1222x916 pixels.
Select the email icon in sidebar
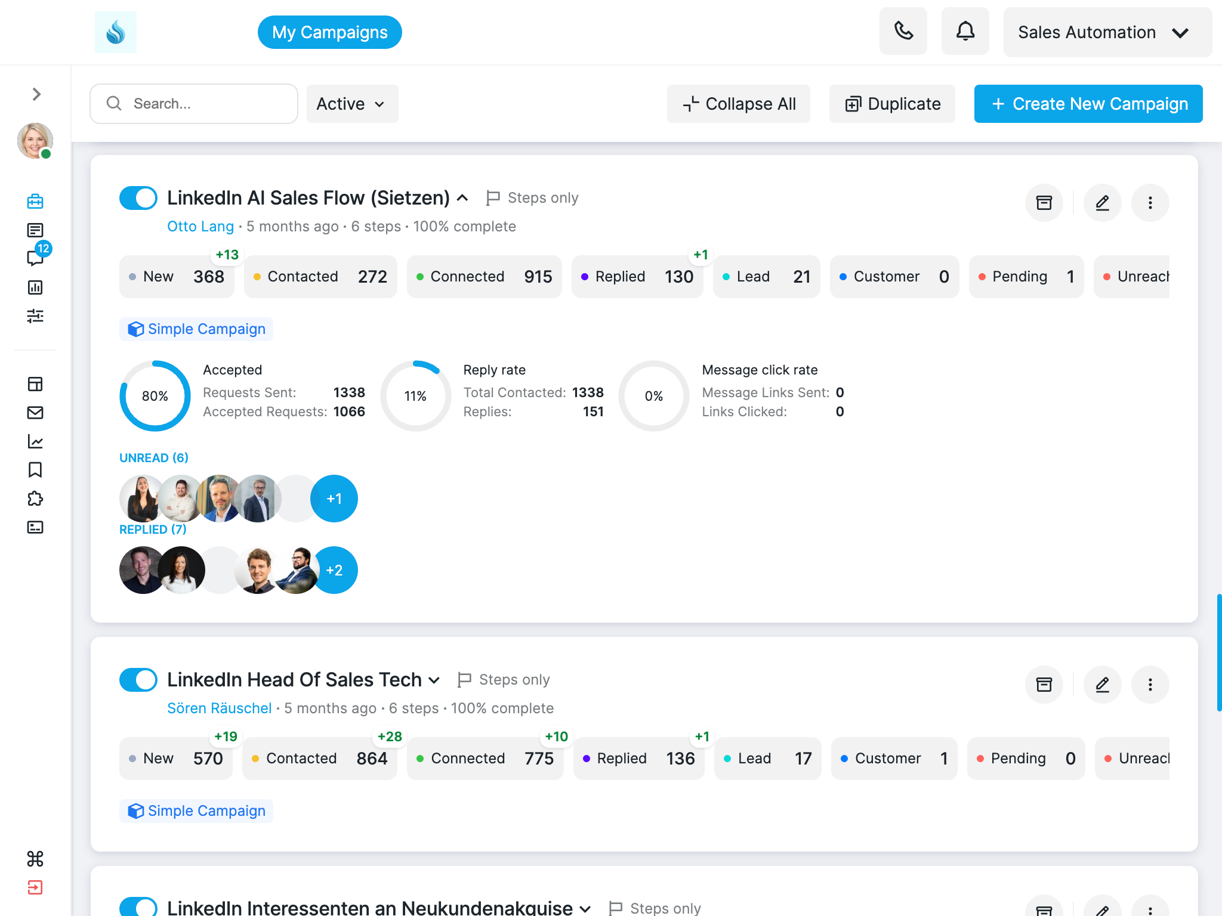coord(36,412)
